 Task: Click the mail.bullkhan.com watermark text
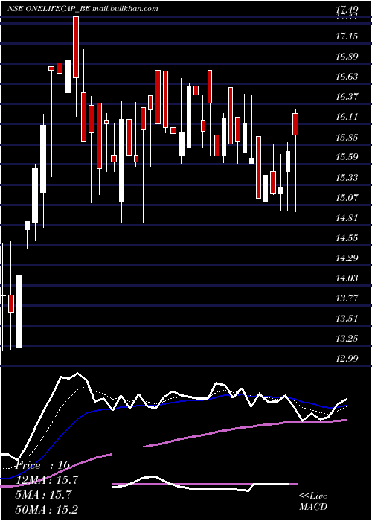coord(125,9)
